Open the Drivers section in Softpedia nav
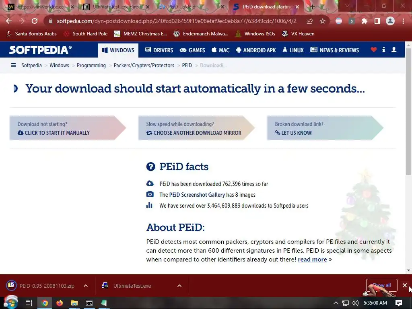 [x=159, y=50]
